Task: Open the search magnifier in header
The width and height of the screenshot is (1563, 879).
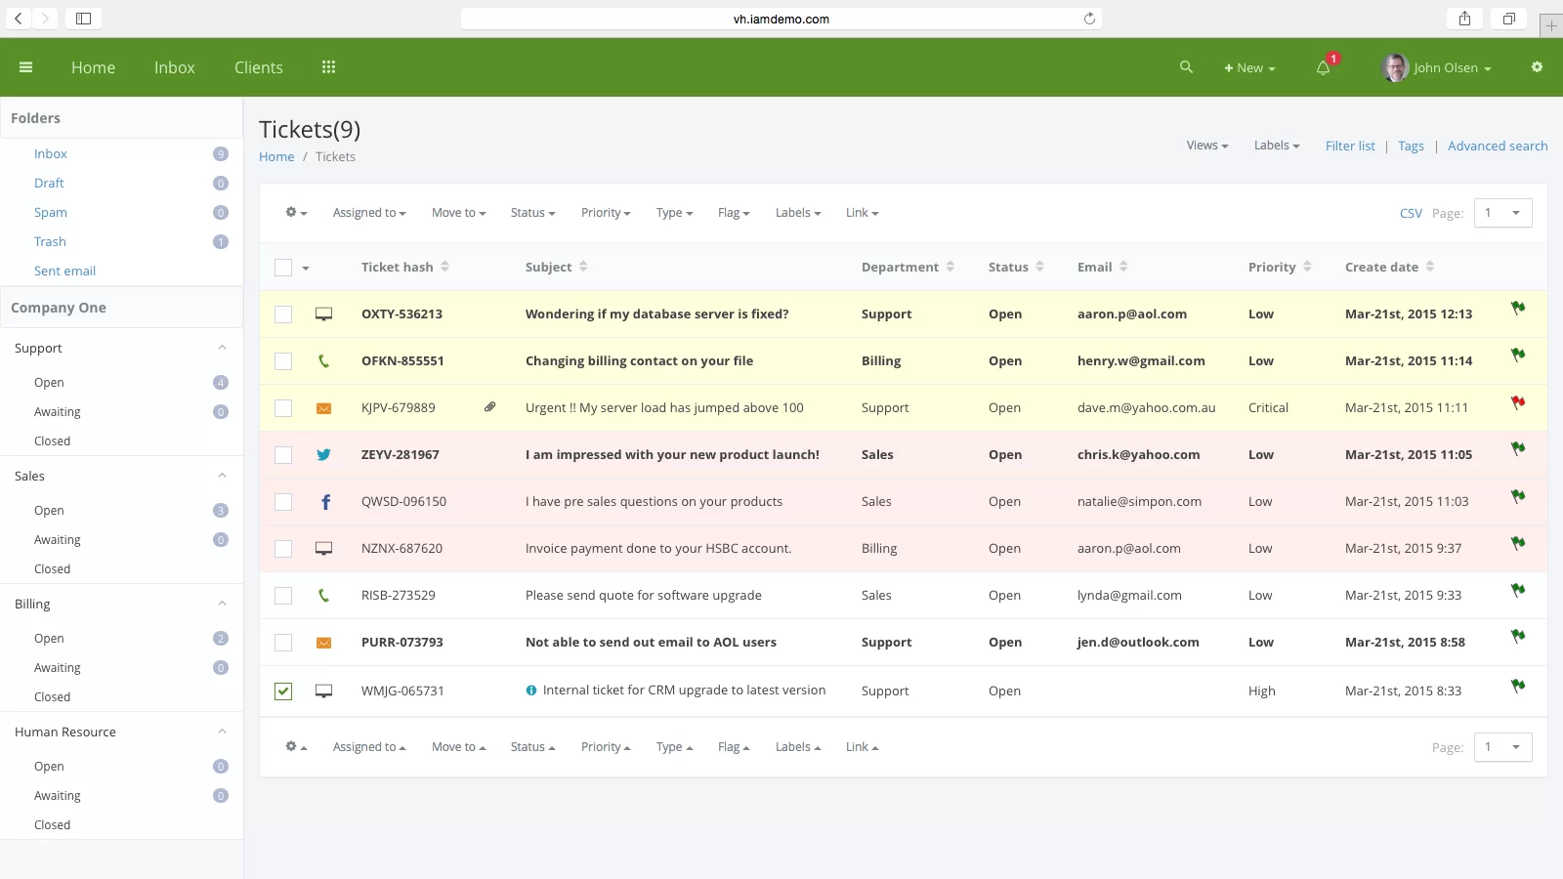Action: [1186, 67]
